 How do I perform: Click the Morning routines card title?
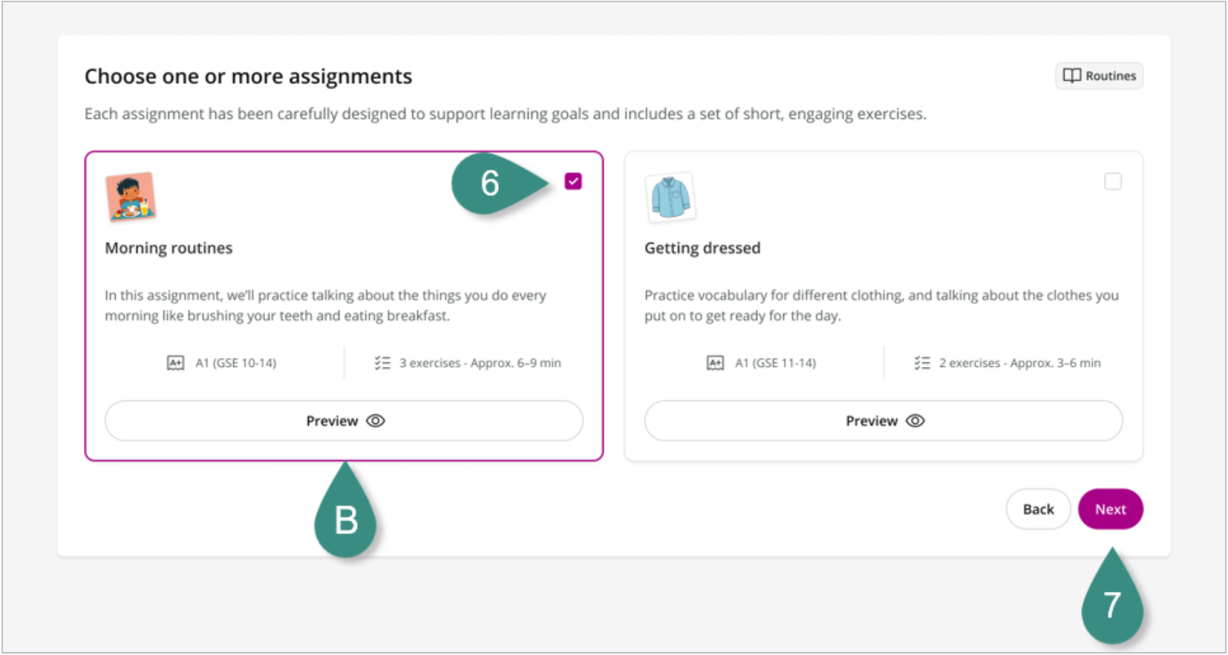tap(169, 248)
